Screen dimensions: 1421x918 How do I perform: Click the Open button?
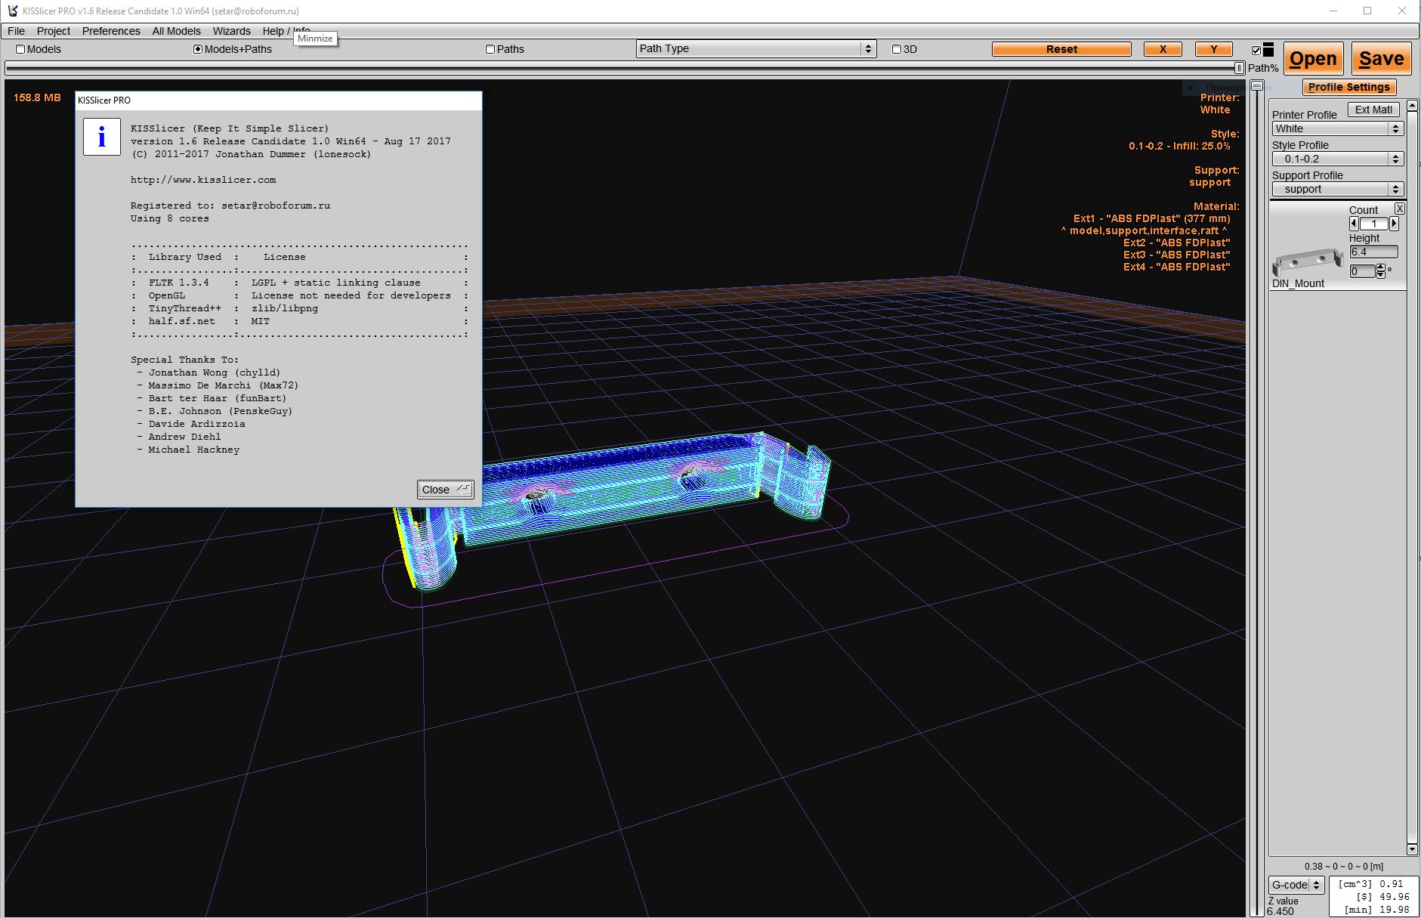pos(1313,59)
